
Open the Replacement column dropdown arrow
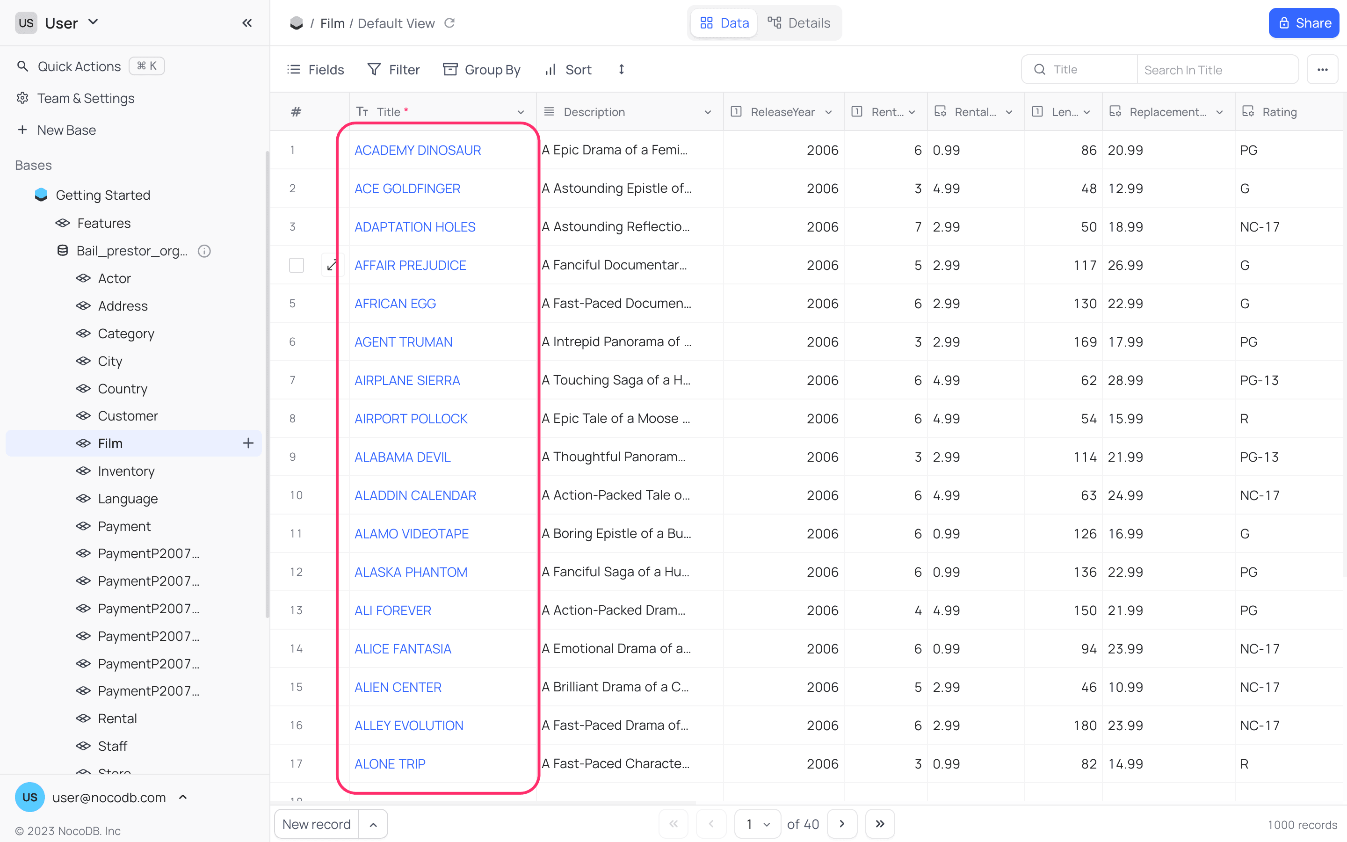pos(1219,112)
